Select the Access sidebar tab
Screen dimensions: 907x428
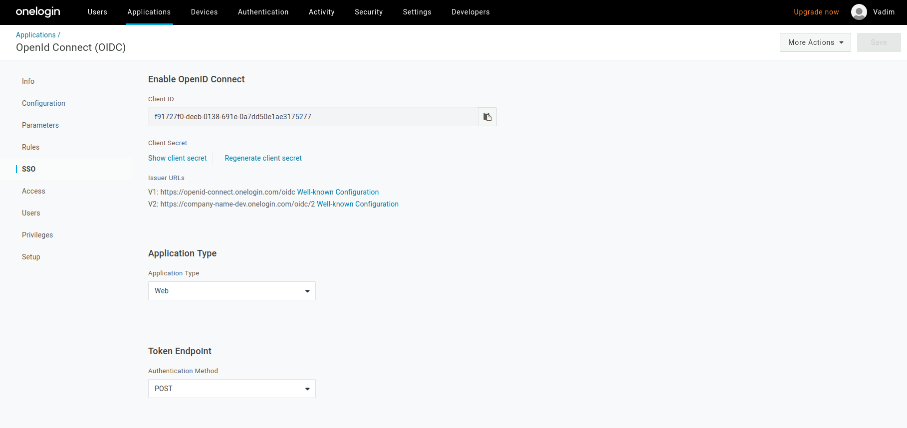point(33,191)
